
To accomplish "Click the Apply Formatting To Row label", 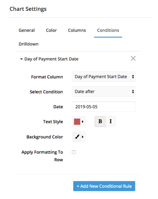I will [x=42, y=156].
